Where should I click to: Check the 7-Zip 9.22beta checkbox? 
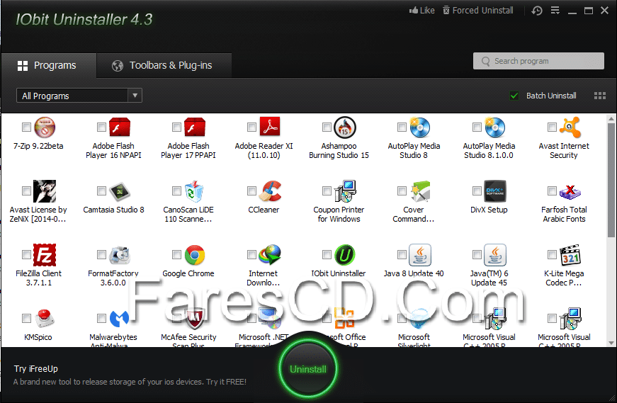[26, 127]
